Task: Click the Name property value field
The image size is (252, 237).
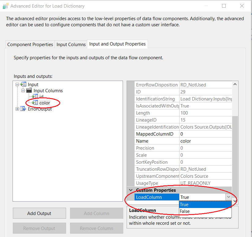Action: coord(205,141)
